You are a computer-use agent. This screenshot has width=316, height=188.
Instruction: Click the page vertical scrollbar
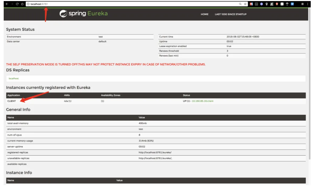coord(310,83)
